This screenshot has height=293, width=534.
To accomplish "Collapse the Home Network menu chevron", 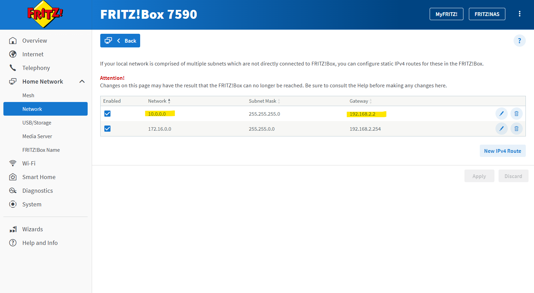I will [x=82, y=82].
